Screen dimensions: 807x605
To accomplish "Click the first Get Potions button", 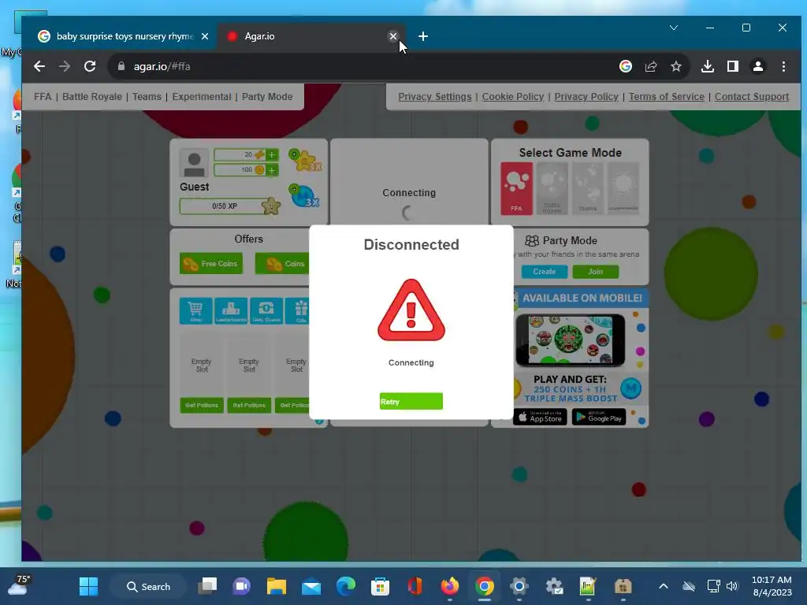I will pos(202,406).
